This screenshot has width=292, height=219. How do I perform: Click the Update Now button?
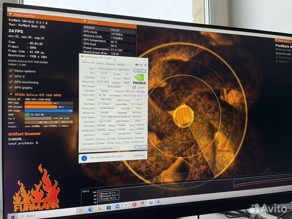139,155
